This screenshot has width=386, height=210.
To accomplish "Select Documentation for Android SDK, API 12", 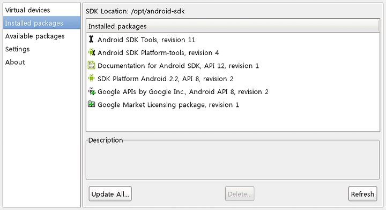I will click(233, 66).
